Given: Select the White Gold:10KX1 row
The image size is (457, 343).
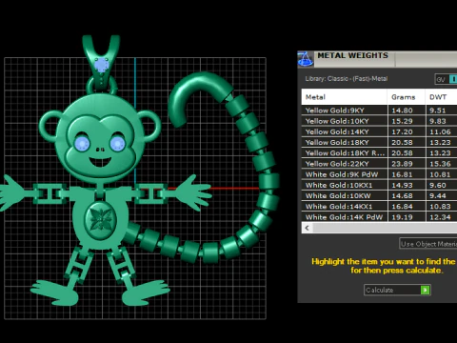Looking at the screenshot, I should (379, 185).
